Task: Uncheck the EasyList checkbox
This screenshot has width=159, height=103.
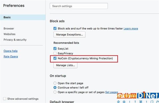Action: [55, 49]
